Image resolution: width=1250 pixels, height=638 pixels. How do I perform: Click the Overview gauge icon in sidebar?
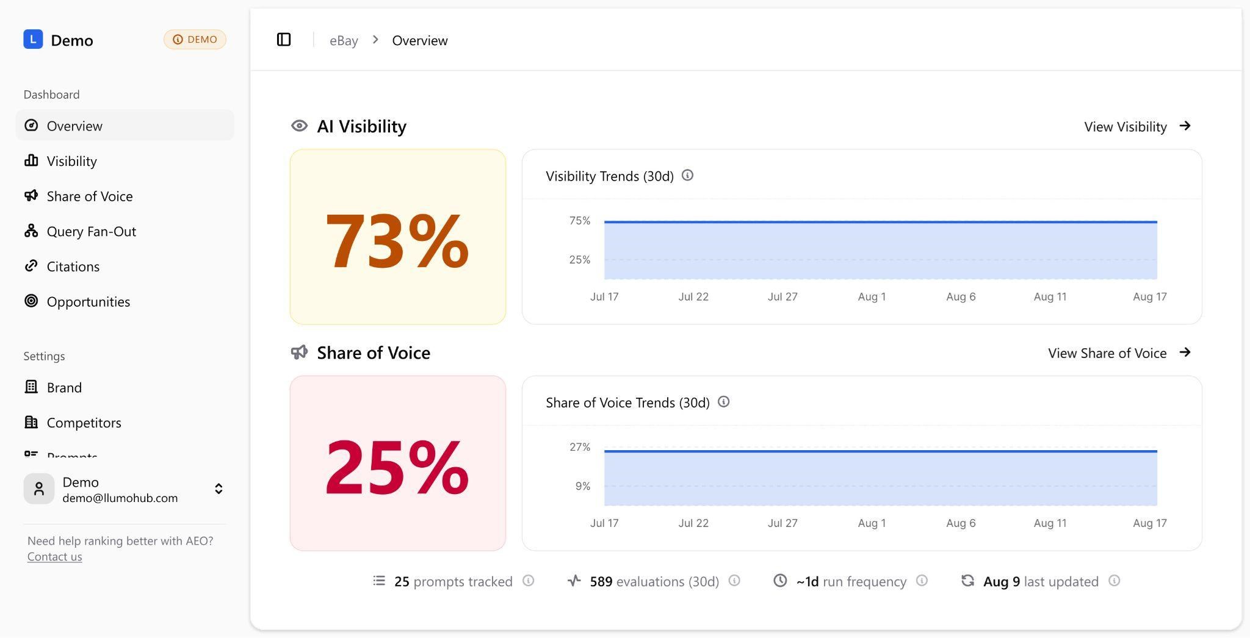coord(31,125)
